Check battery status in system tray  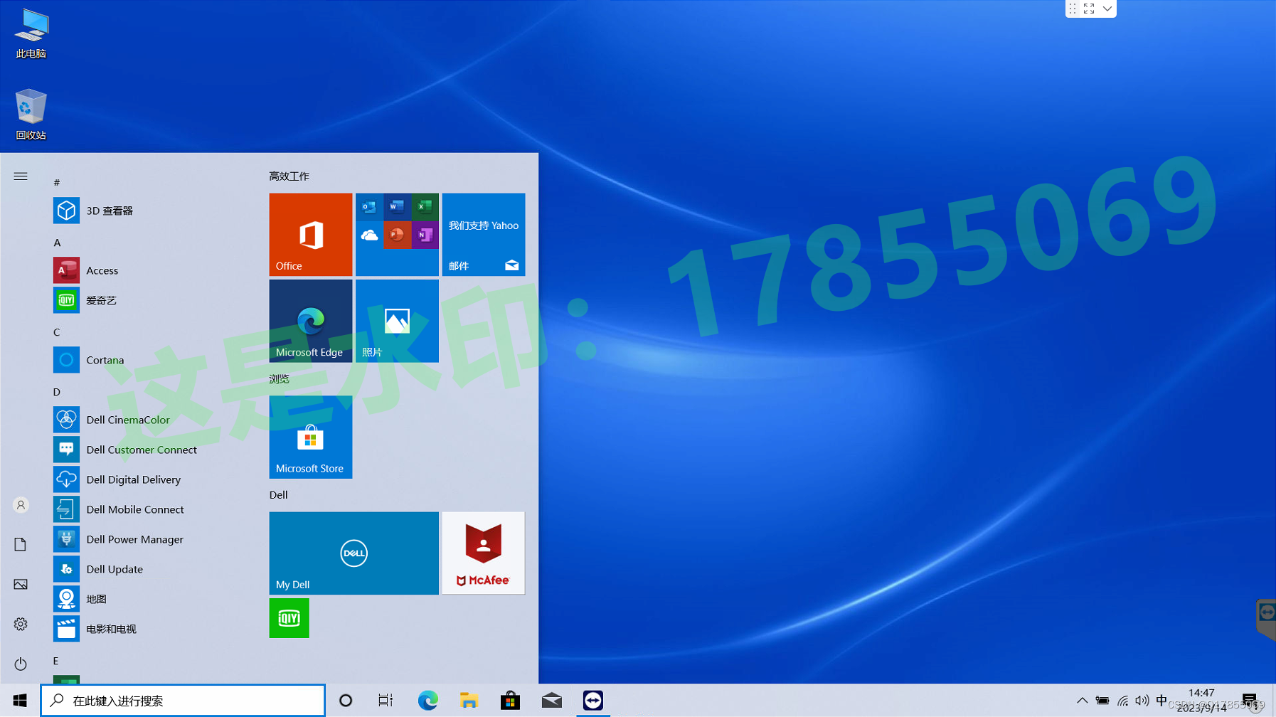[x=1102, y=701]
